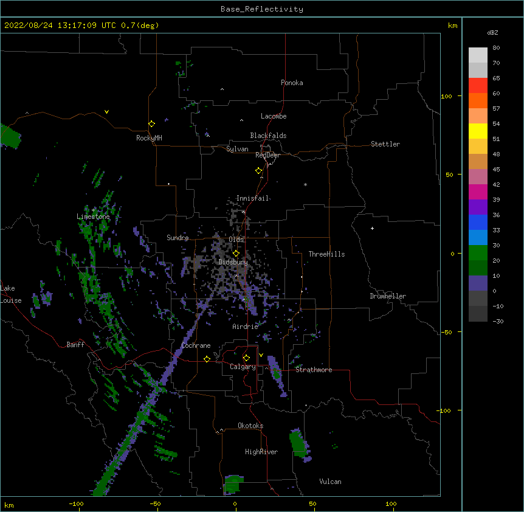Click the -50 tick on right axis
Viewport: 524px width, 512px height.
pos(446,332)
